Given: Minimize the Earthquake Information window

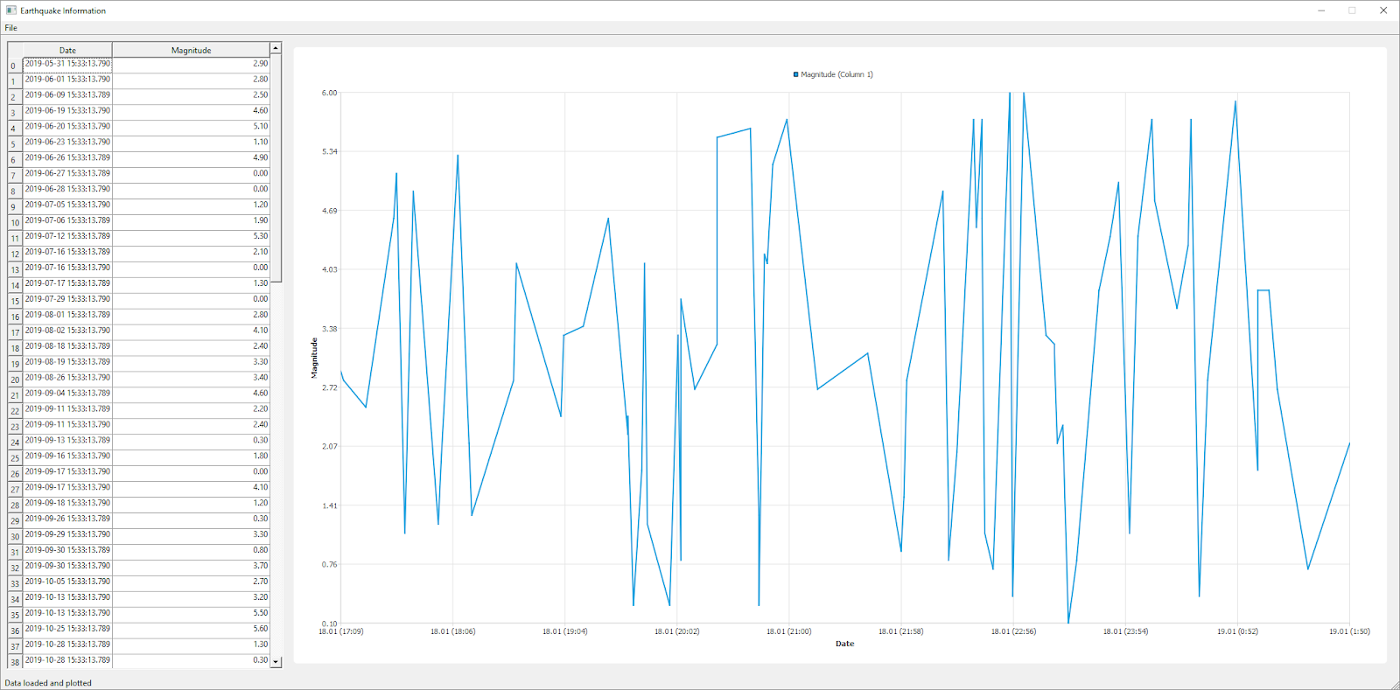Looking at the screenshot, I should [1321, 10].
